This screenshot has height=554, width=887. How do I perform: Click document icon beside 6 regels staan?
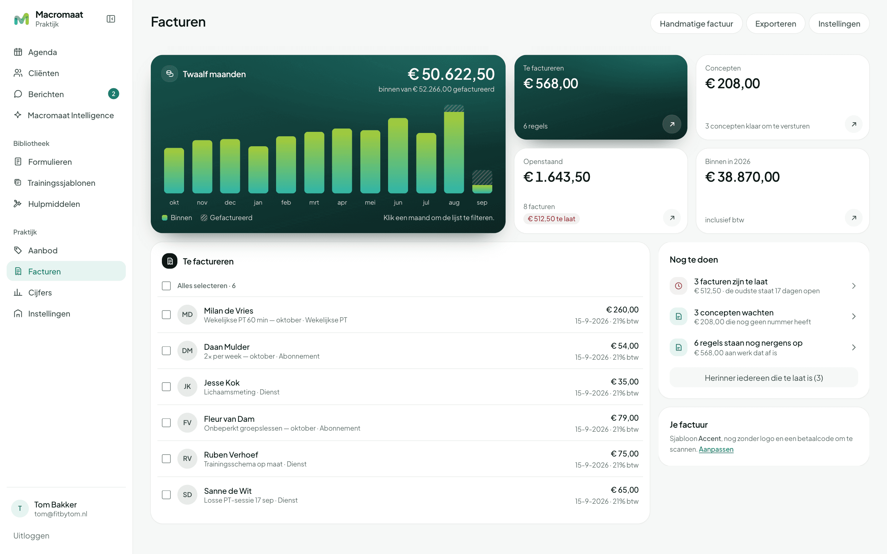[x=679, y=347]
